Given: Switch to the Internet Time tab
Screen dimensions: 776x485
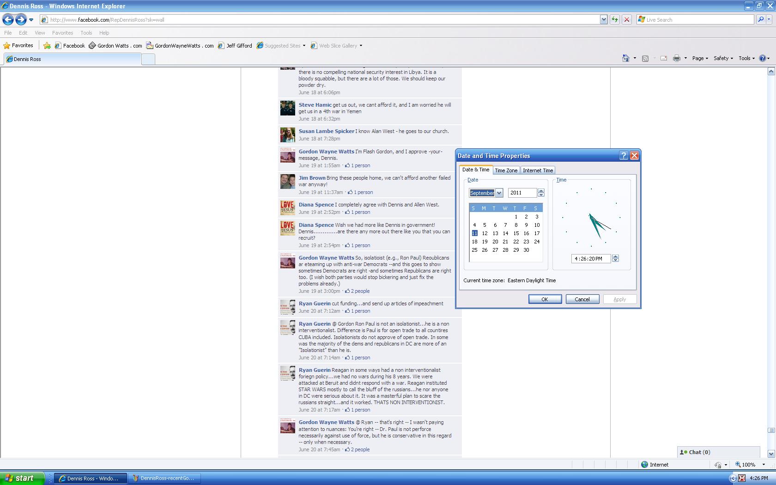Looking at the screenshot, I should (x=538, y=170).
